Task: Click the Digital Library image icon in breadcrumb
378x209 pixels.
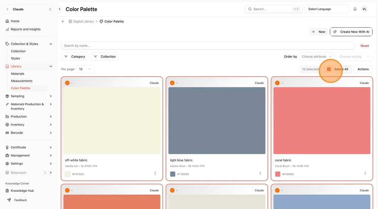Action: point(71,22)
